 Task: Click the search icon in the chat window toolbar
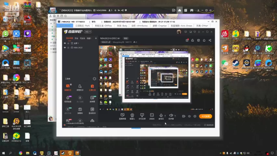pos(65,16)
